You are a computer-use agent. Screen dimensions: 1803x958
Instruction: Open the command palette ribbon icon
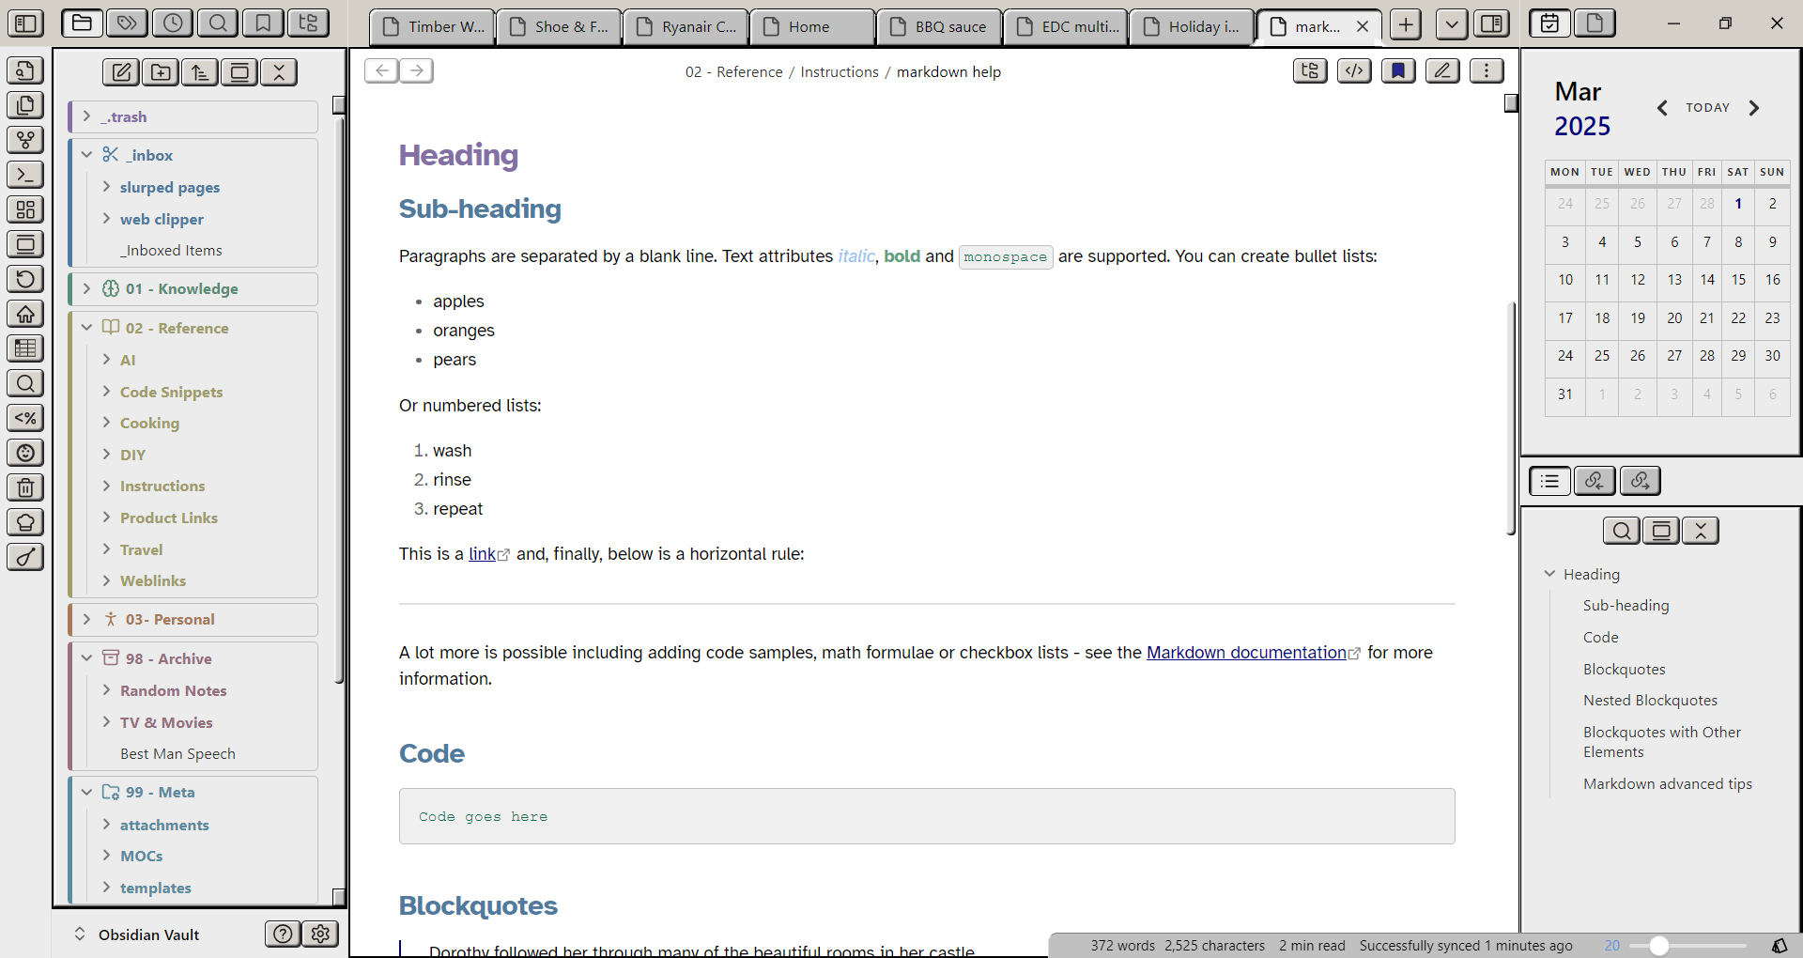click(25, 175)
